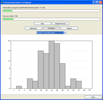Viewport: 103px width, 100px height.
Task: Minimize the Library Generation window
Action: point(94,2)
